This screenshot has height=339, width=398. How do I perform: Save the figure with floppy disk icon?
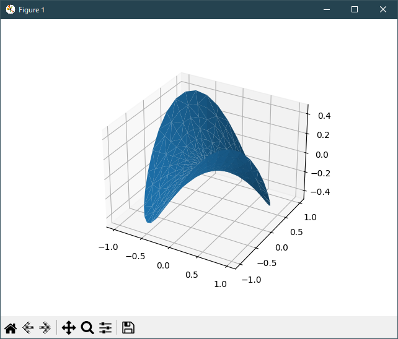click(x=128, y=328)
